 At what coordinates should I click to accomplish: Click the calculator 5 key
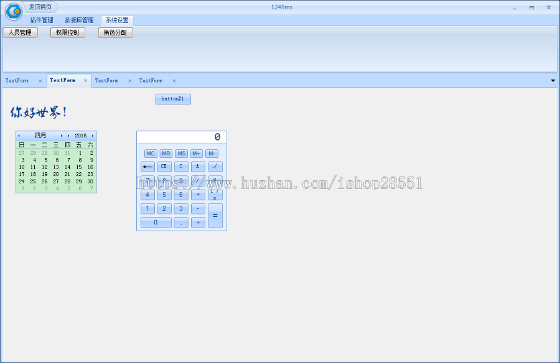[x=164, y=195]
